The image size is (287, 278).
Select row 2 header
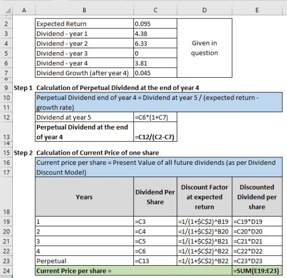pos(6,24)
